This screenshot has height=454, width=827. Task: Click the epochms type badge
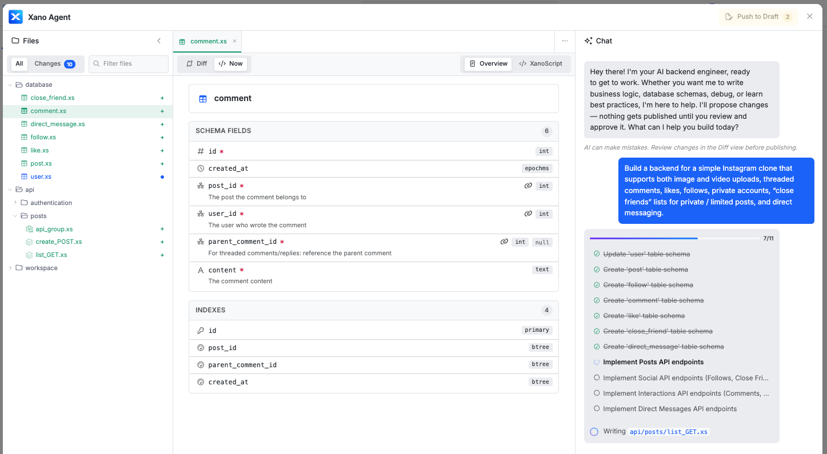coord(537,168)
